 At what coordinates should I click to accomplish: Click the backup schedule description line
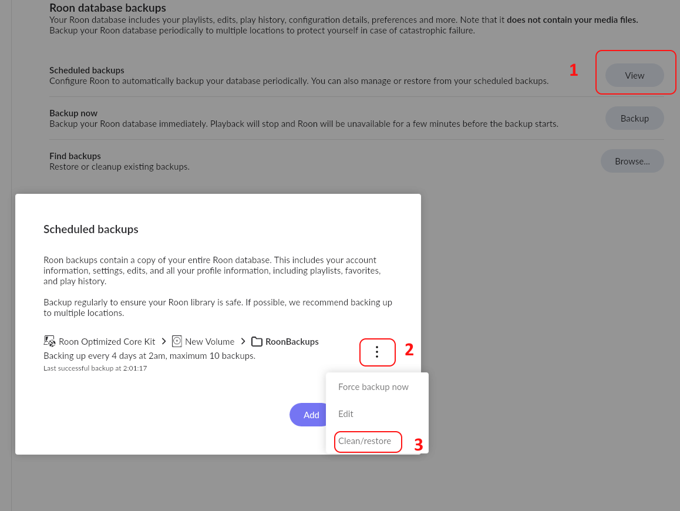point(149,356)
